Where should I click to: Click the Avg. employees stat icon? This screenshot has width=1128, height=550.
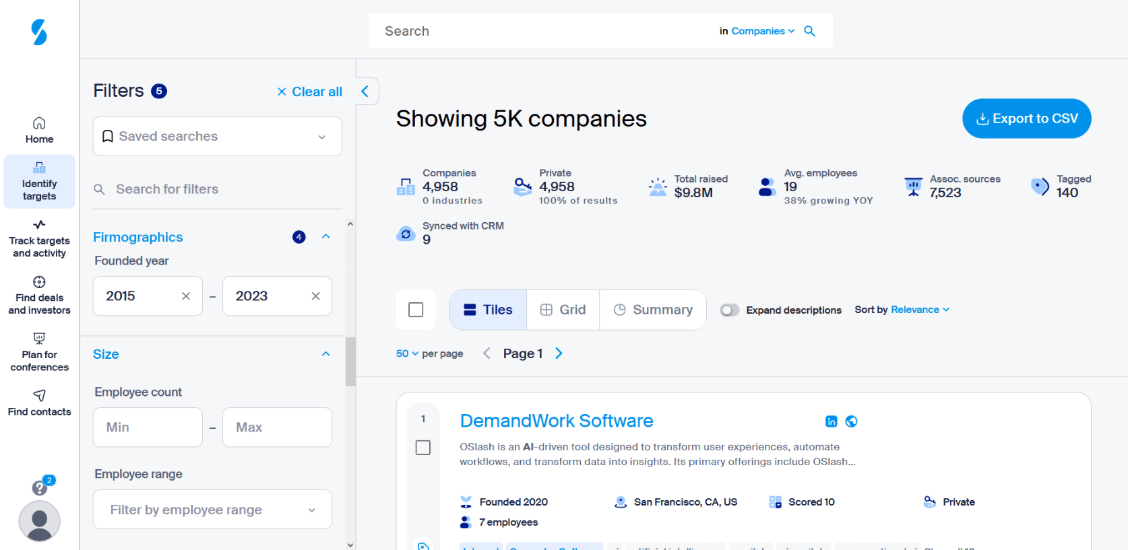(767, 186)
